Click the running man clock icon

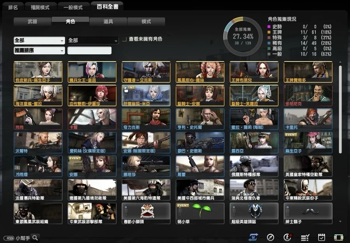[288, 237]
